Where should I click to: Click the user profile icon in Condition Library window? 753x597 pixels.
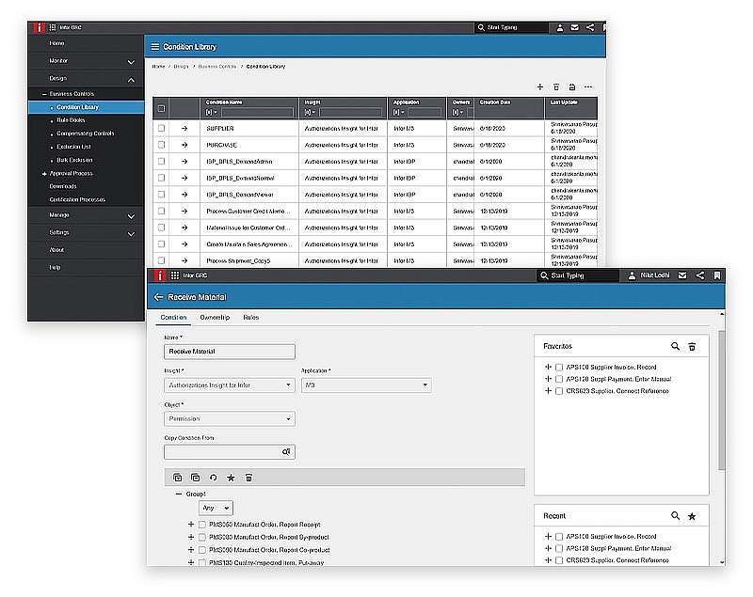[x=560, y=28]
